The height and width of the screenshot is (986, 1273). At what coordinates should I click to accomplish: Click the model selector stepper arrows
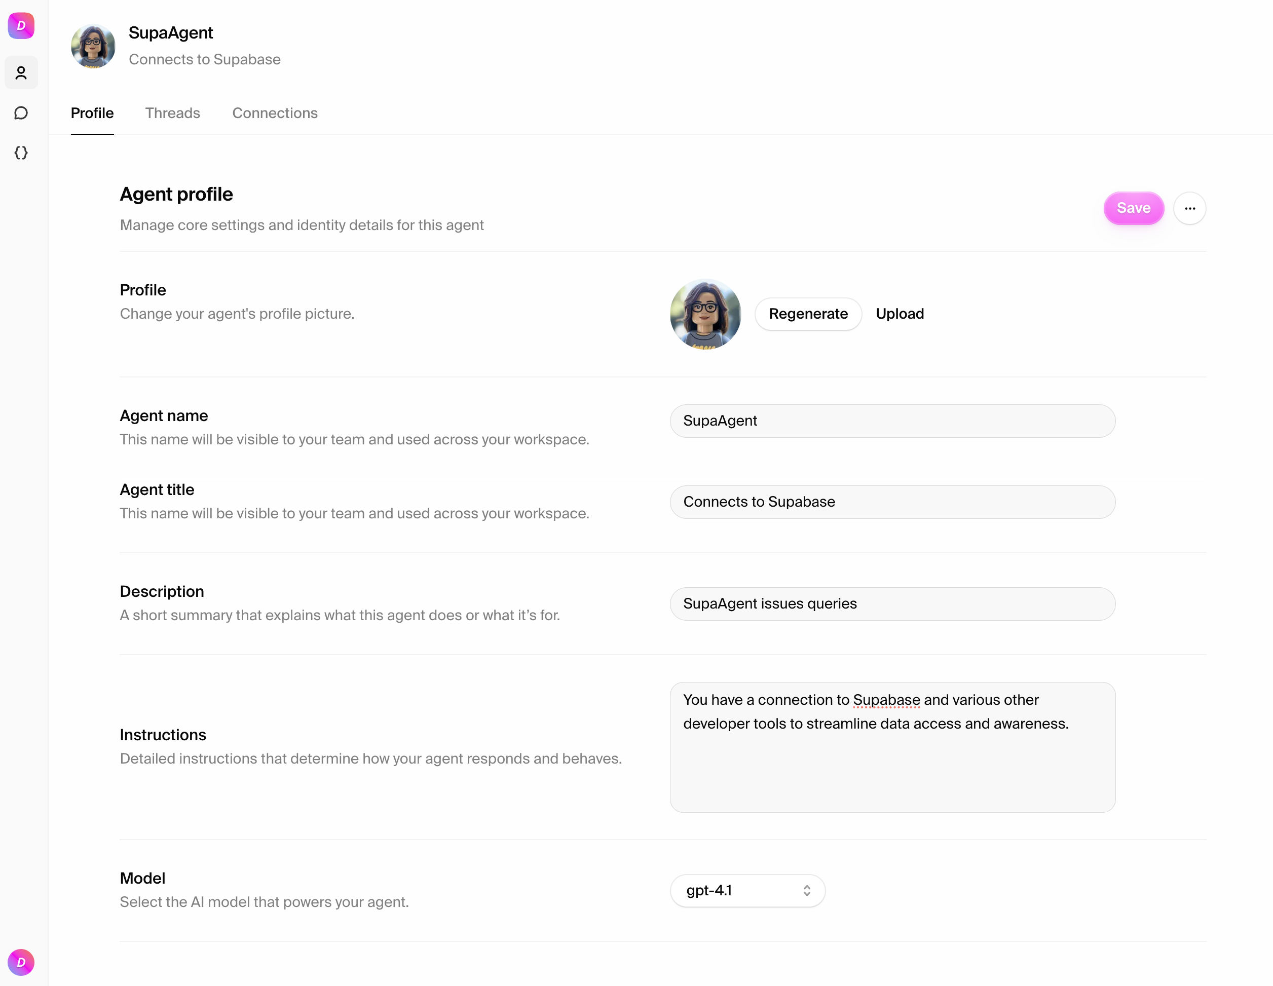(x=807, y=890)
